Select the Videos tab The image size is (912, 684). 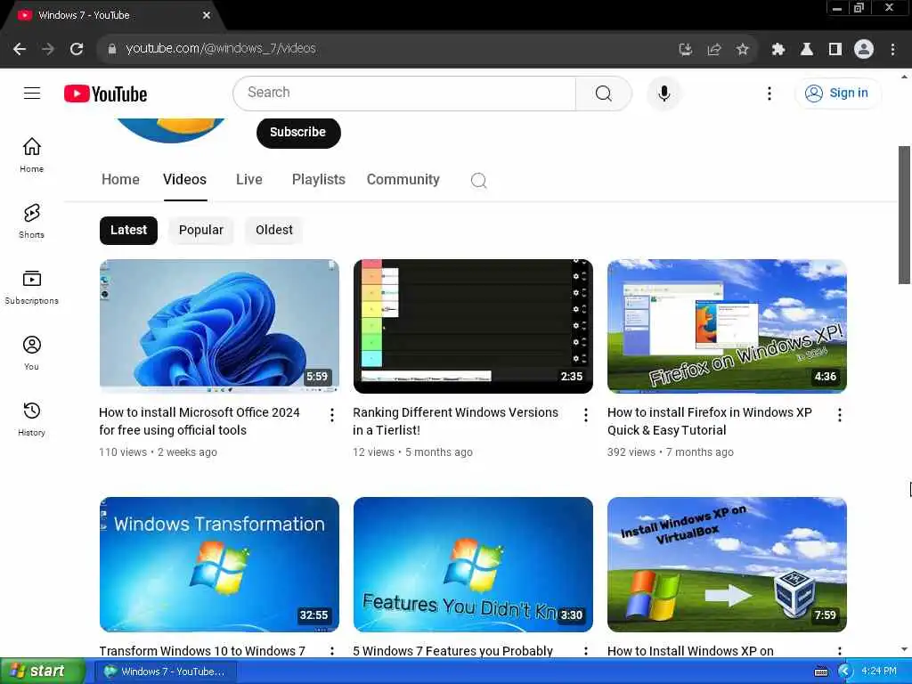pos(184,179)
